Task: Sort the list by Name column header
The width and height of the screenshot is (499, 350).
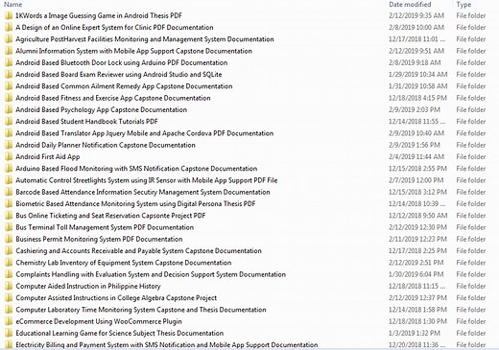Action: point(13,5)
